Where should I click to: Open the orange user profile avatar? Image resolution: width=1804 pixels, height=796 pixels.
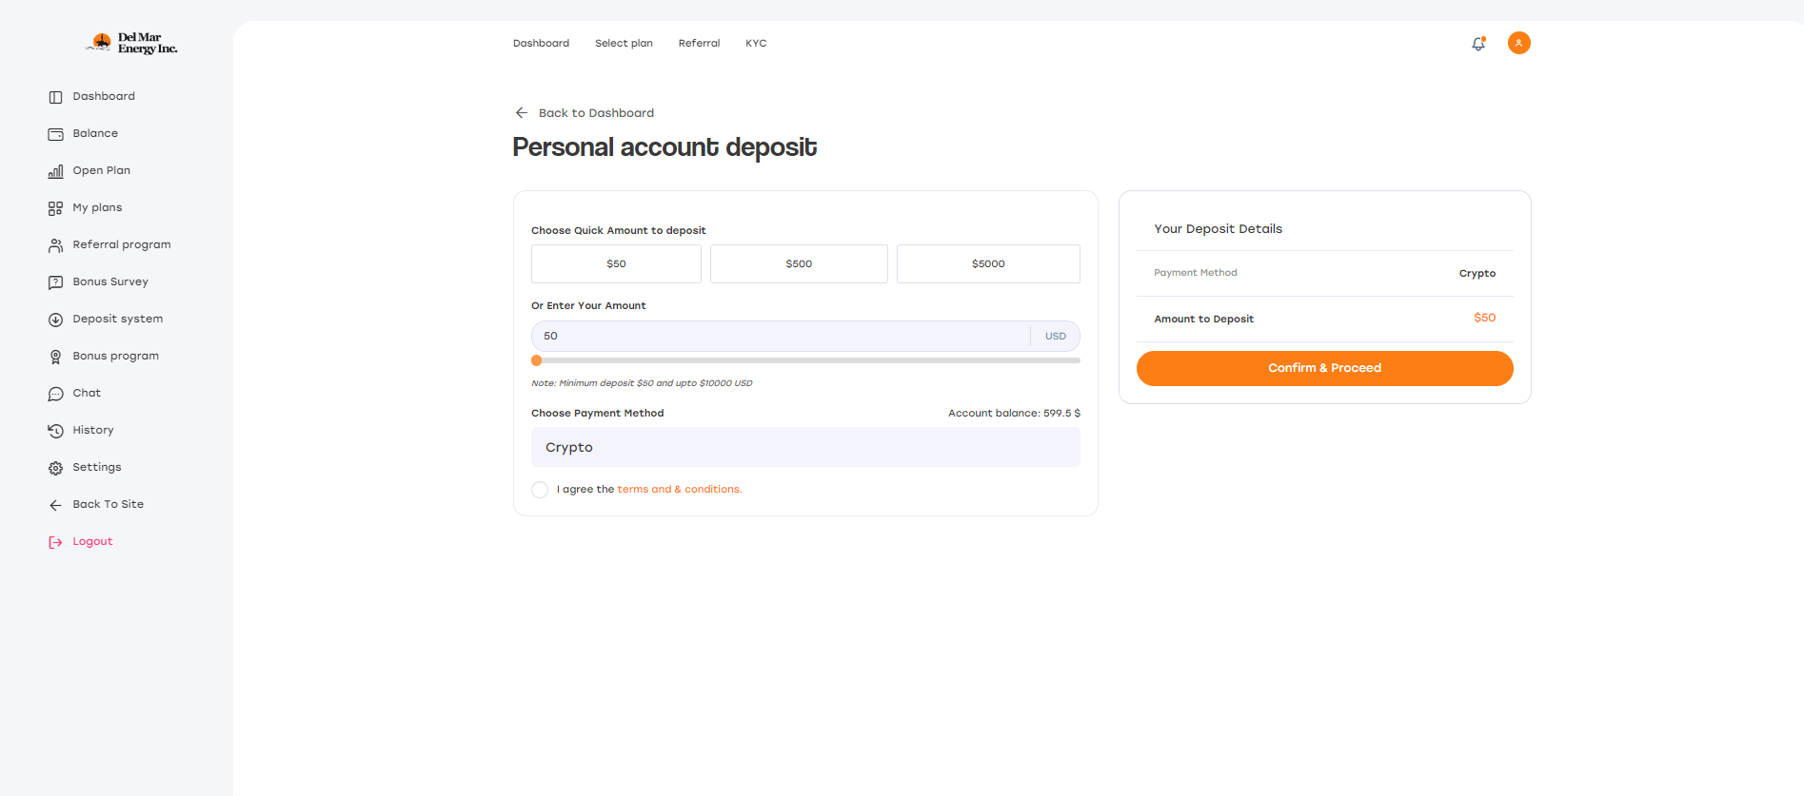tap(1519, 43)
